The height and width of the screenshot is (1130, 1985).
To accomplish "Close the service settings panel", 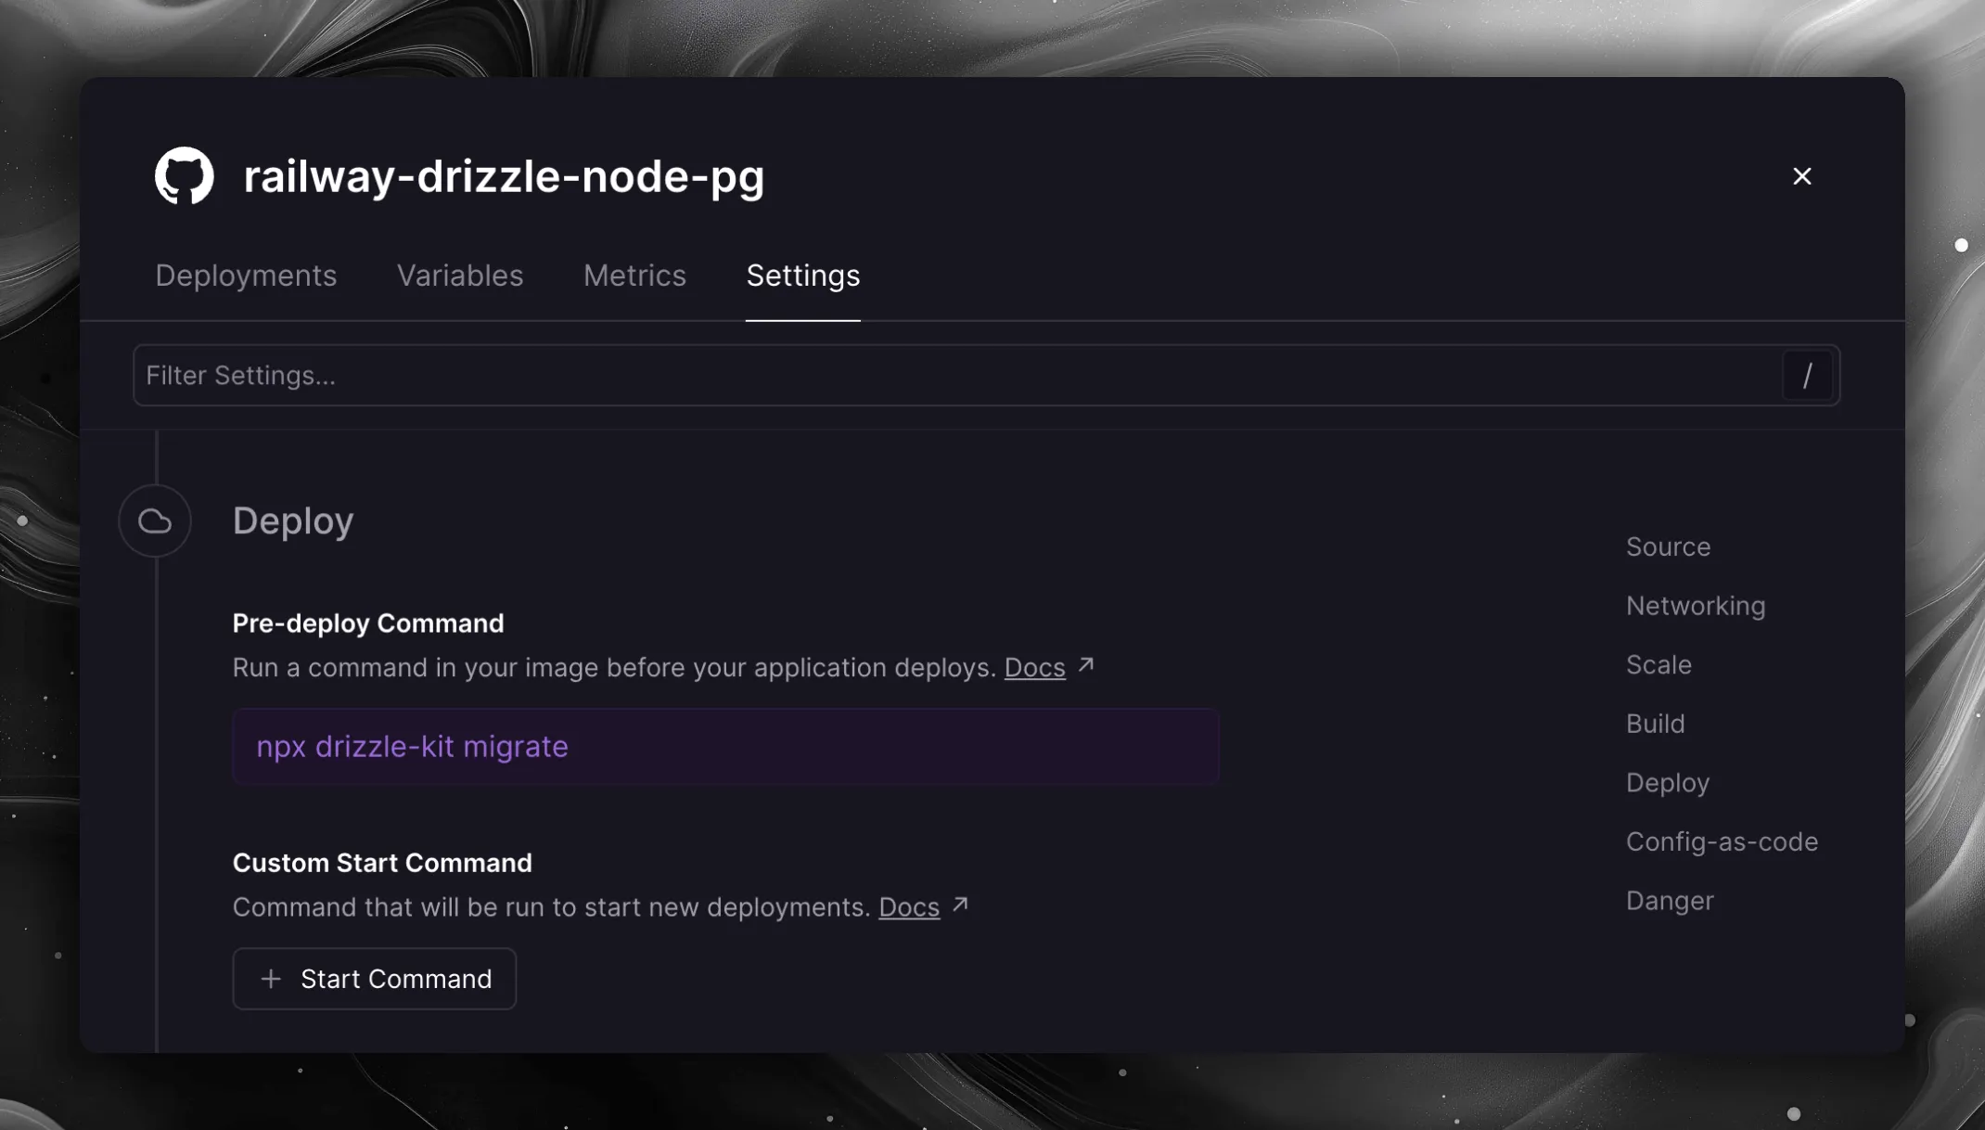I will tap(1801, 176).
